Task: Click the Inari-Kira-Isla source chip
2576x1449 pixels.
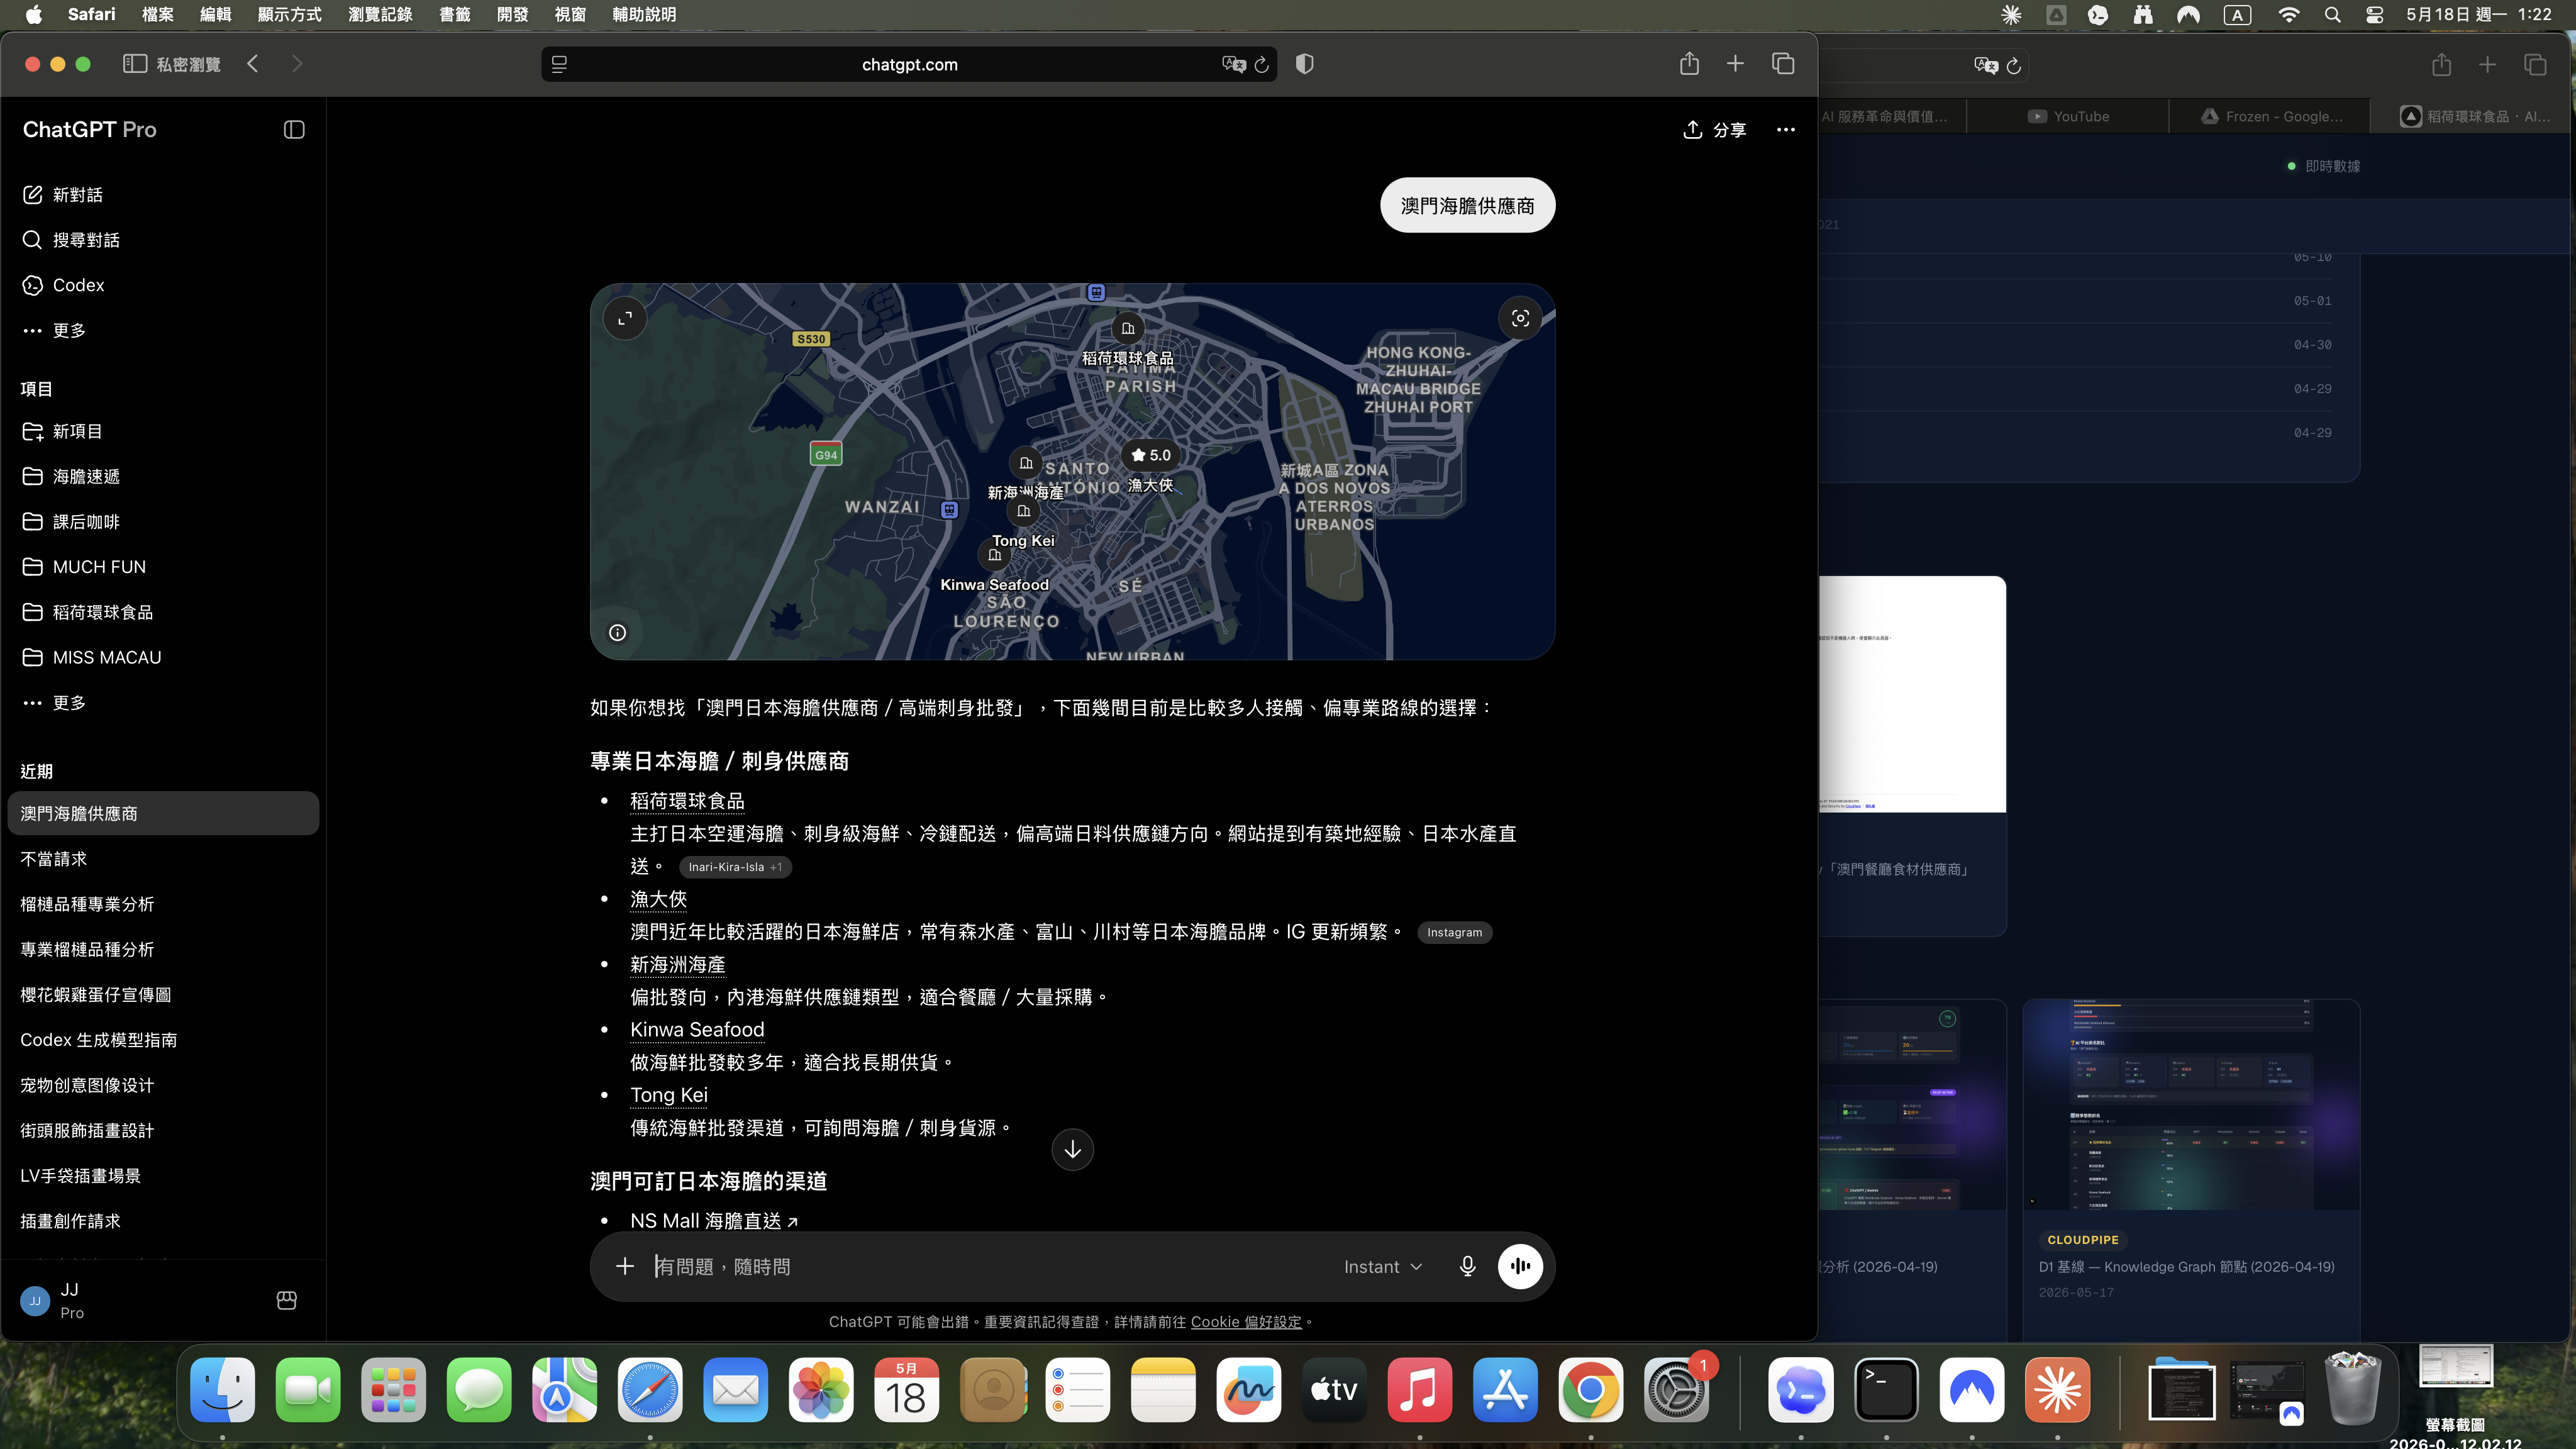Action: pos(735,867)
